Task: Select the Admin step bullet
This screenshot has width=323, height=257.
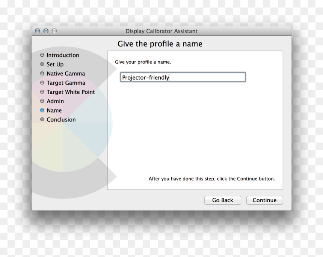Action: [x=42, y=101]
